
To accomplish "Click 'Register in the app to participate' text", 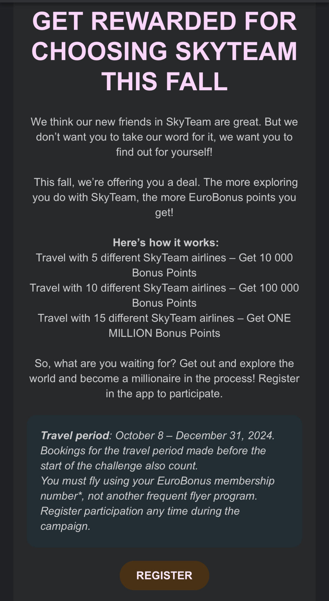I will 164,394.
